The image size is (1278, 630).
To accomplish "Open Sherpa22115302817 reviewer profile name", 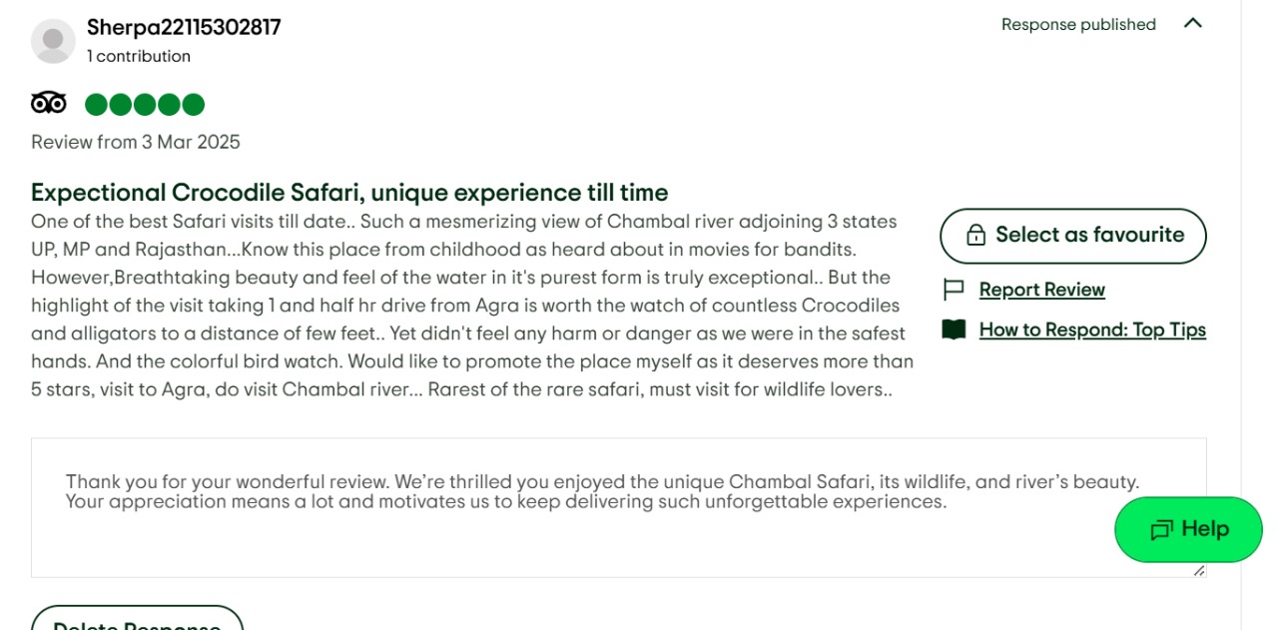I will click(x=184, y=27).
